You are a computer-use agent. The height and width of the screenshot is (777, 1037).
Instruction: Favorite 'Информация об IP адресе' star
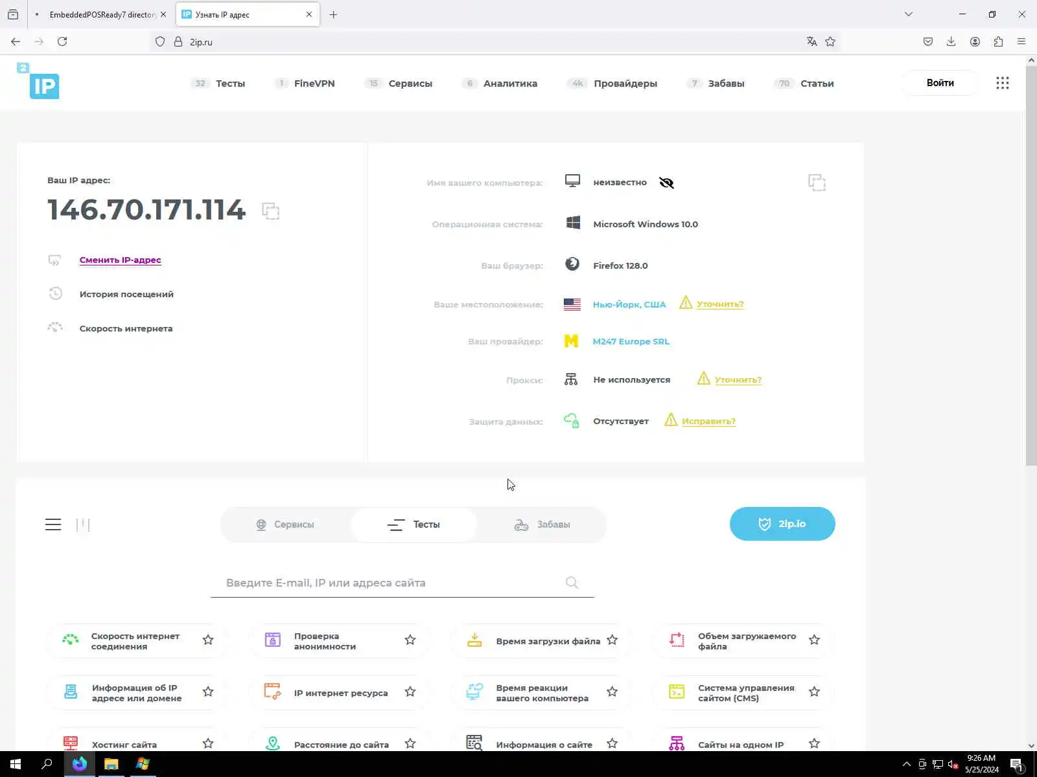[x=208, y=692]
